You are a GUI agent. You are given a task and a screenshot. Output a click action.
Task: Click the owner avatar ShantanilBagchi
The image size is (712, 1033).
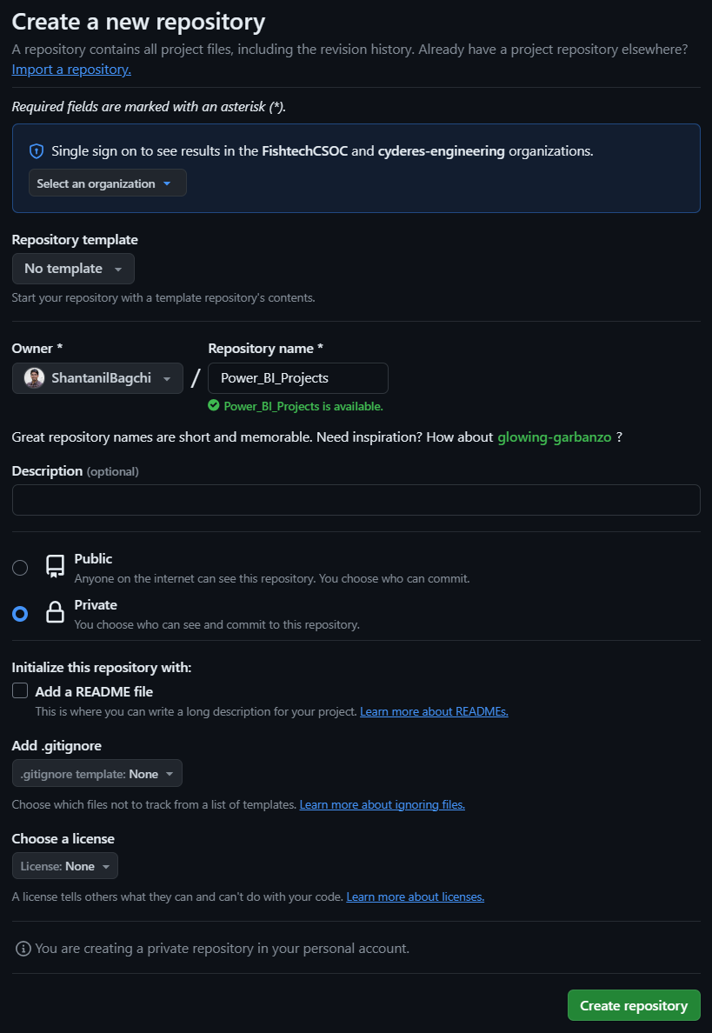34,378
